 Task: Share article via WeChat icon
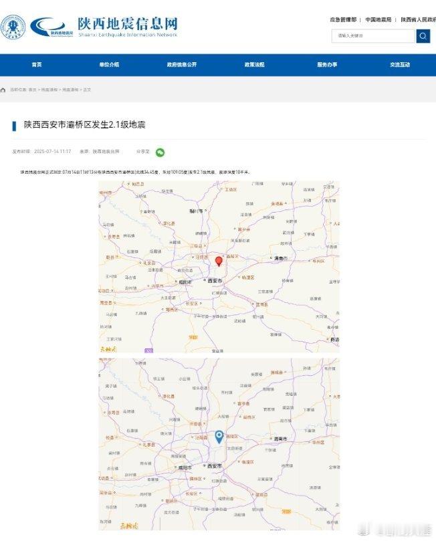tap(160, 152)
